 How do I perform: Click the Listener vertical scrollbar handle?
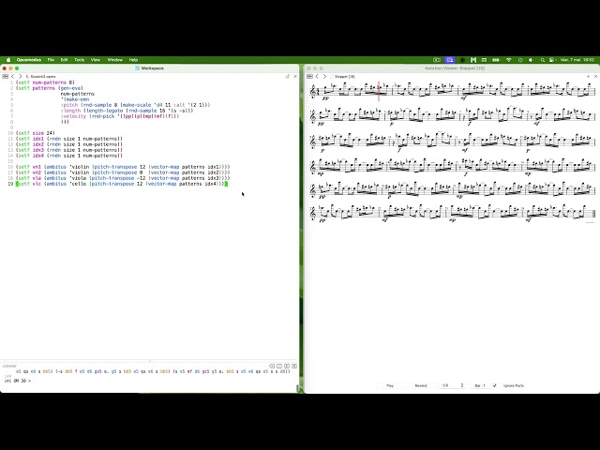tap(297, 388)
